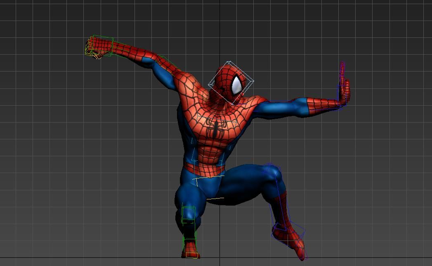The height and width of the screenshot is (266, 432).
Task: Click the horizontal ground axis line below the feet
Action: pyautogui.click(x=83, y=258)
